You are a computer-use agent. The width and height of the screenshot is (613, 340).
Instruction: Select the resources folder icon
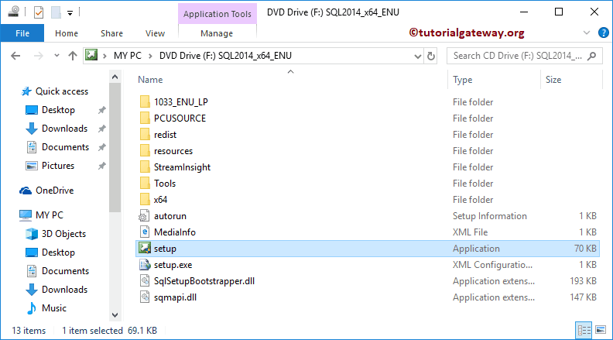click(145, 150)
